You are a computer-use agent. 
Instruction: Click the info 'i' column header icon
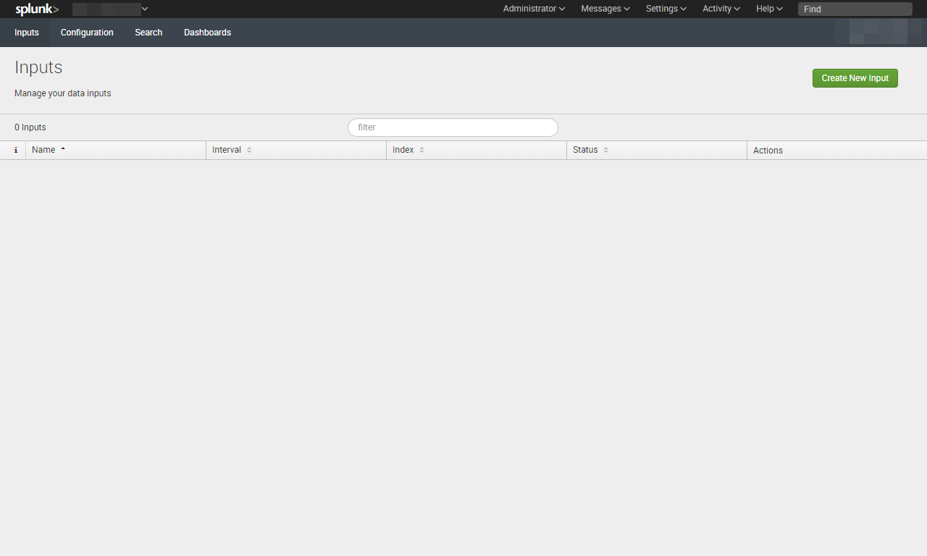(16, 151)
